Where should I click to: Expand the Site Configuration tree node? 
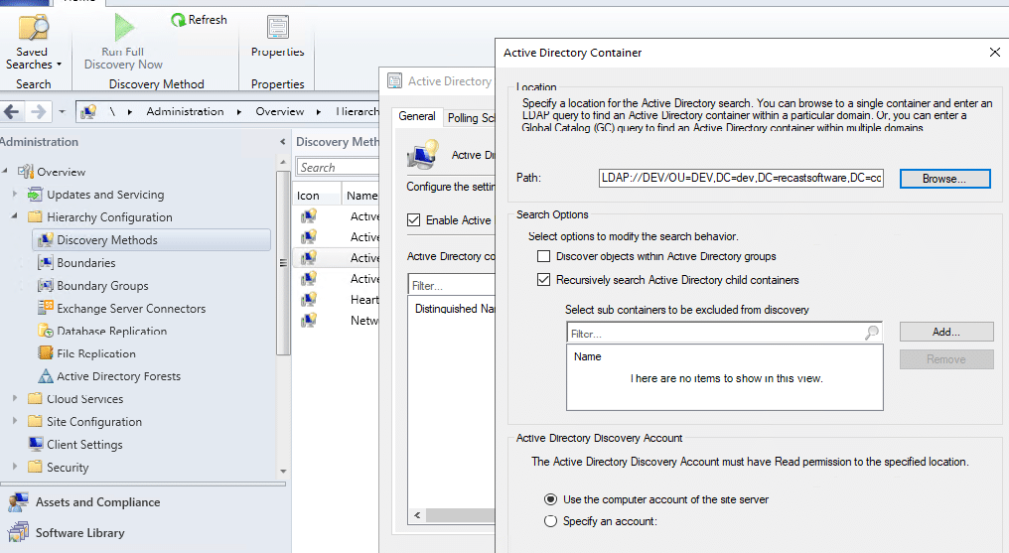pos(15,422)
